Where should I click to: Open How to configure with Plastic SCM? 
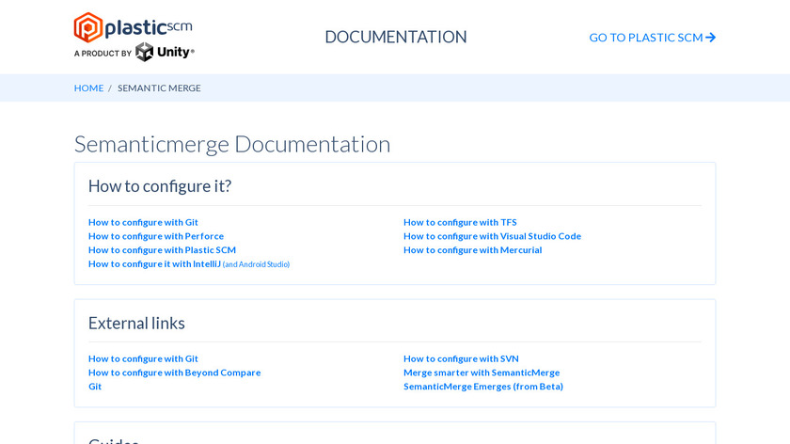point(162,250)
